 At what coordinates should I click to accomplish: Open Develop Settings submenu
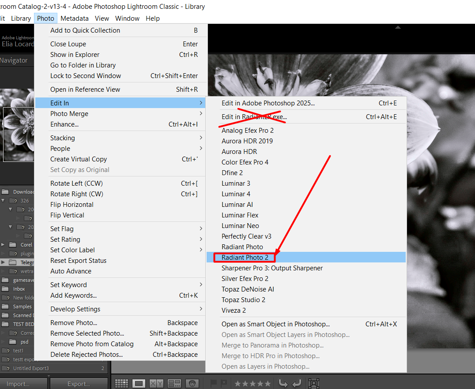point(120,309)
